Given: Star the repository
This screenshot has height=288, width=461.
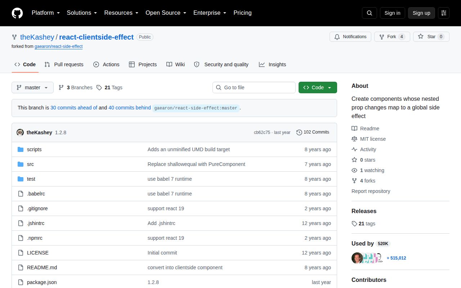Looking at the screenshot, I should [x=431, y=37].
